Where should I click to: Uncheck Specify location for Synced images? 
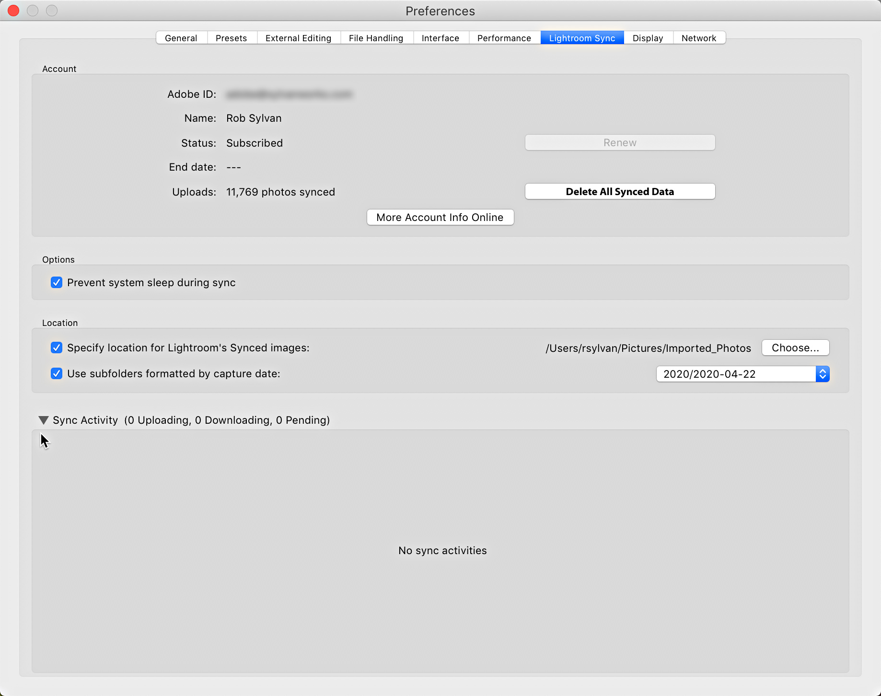57,348
